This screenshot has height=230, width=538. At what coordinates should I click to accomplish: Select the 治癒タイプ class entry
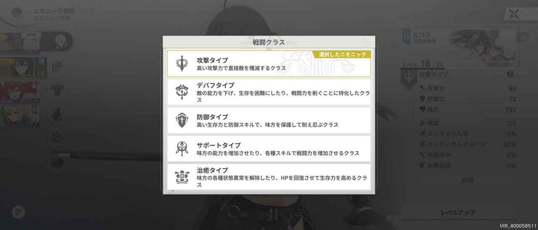[269, 177]
